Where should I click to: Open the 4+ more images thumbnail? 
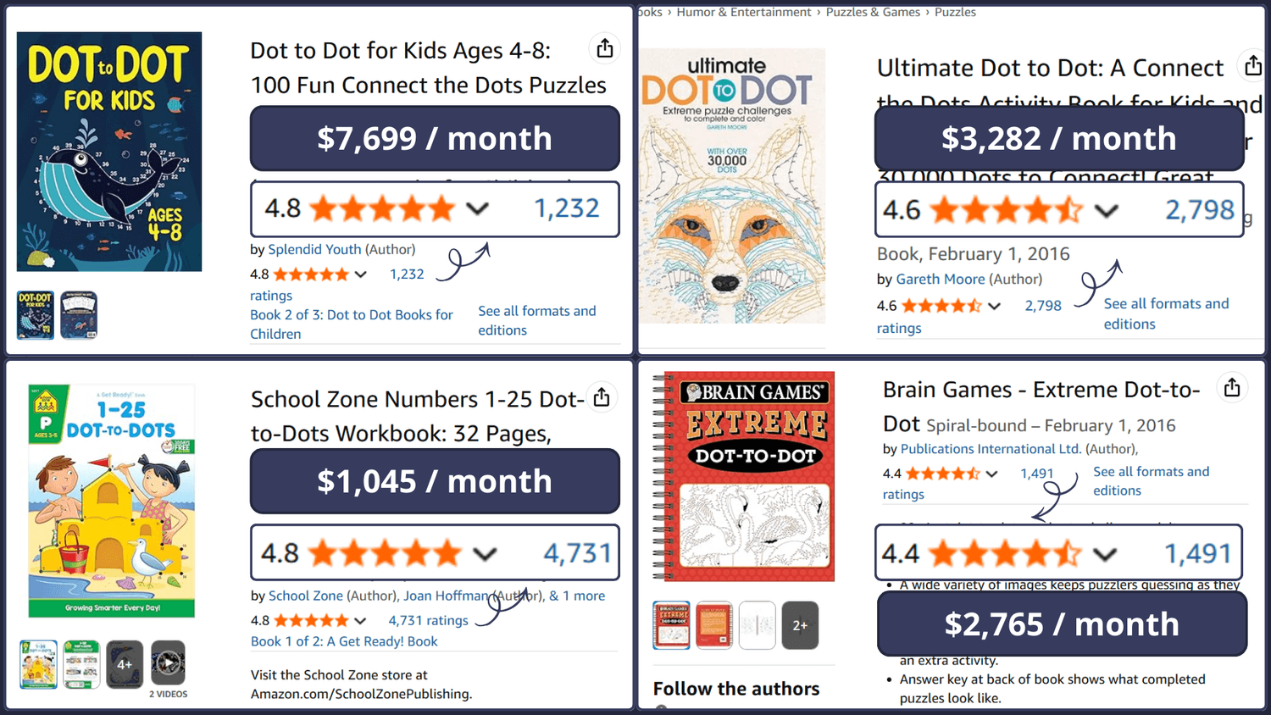click(x=125, y=663)
